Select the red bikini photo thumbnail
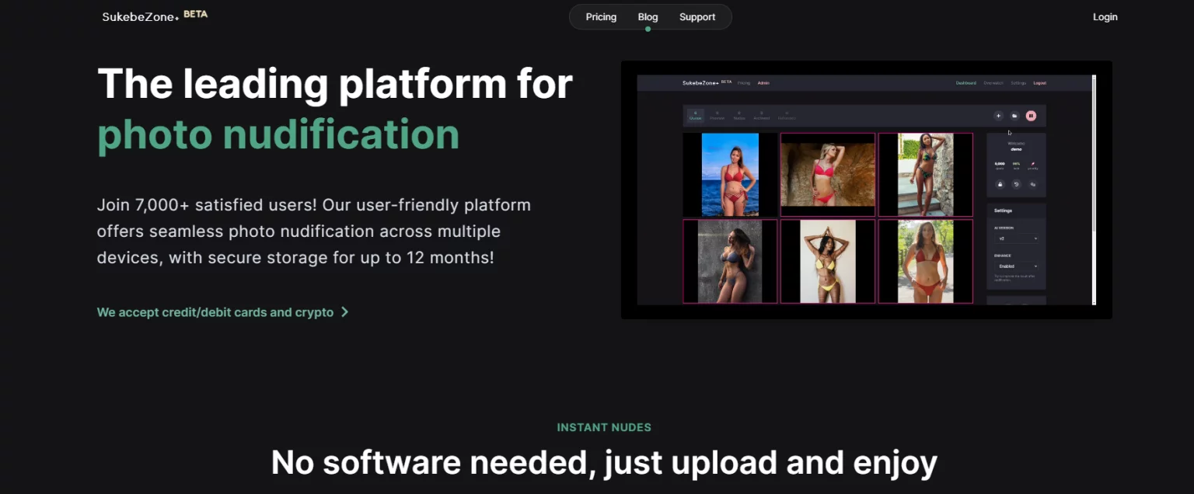This screenshot has width=1194, height=494. tap(729, 173)
